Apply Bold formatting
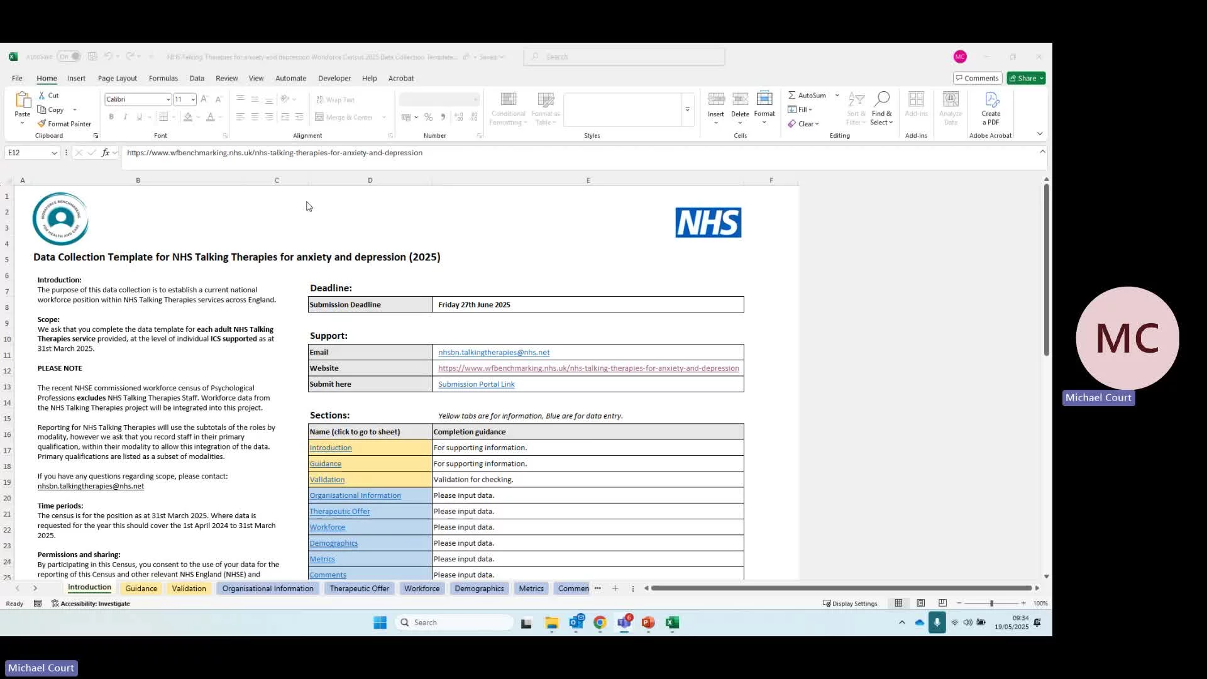The height and width of the screenshot is (679, 1207). click(x=111, y=117)
